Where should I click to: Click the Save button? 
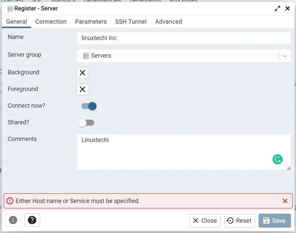[274, 221]
